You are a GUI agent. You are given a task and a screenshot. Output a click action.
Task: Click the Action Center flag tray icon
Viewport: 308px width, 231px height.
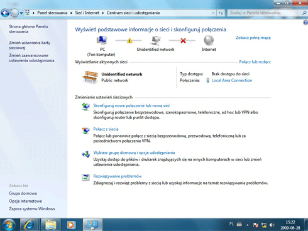tap(256, 225)
